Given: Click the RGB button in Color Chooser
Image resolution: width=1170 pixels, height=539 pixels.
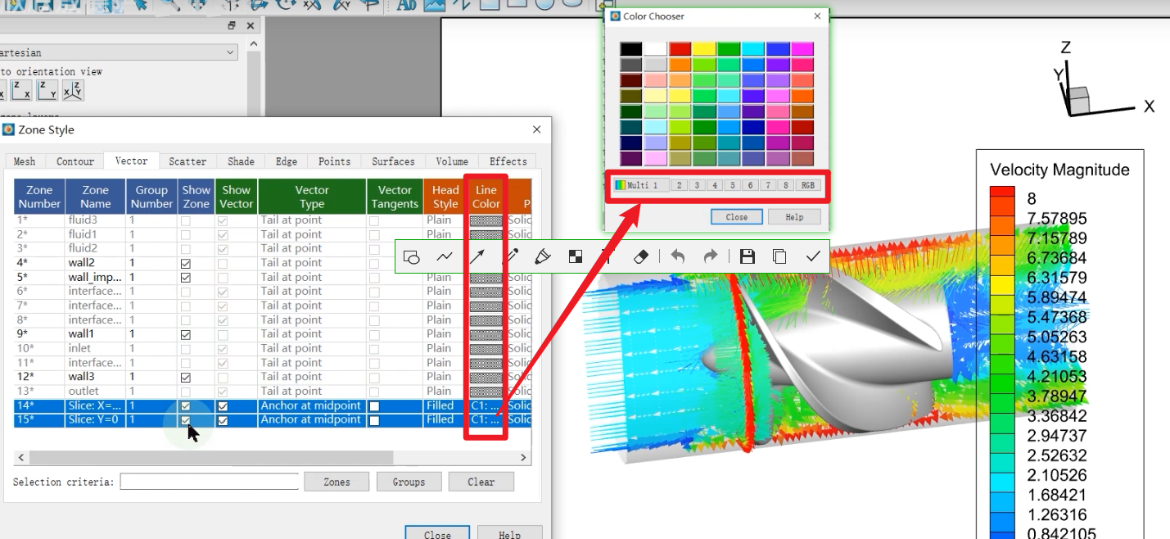Looking at the screenshot, I should 808,186.
